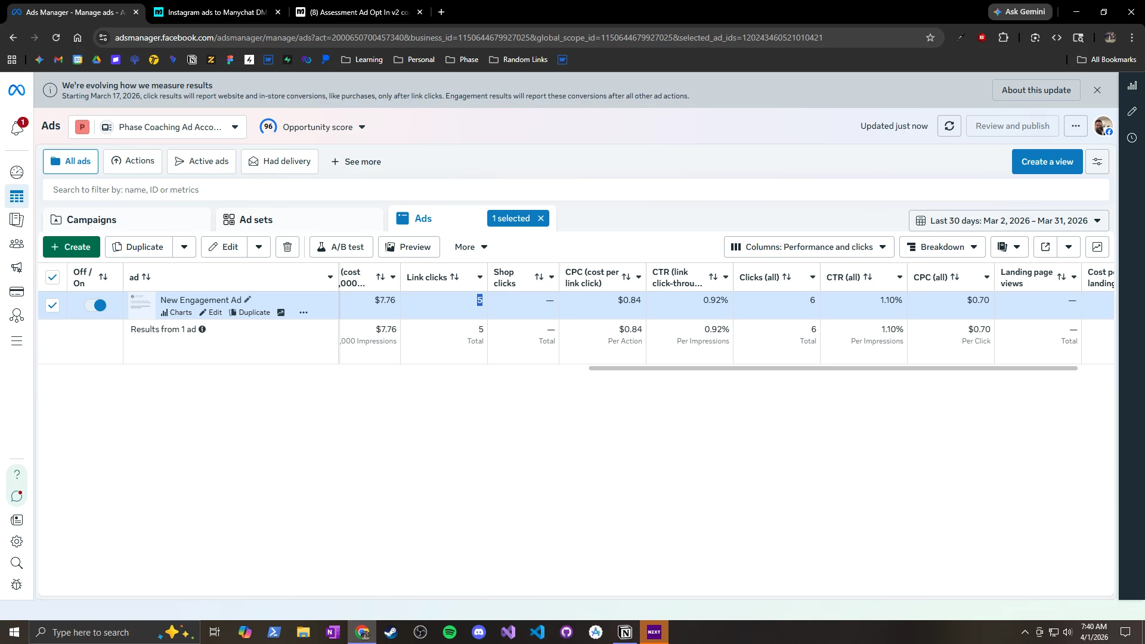Open notifications bell in sidebar
The image size is (1145, 644).
(17, 127)
